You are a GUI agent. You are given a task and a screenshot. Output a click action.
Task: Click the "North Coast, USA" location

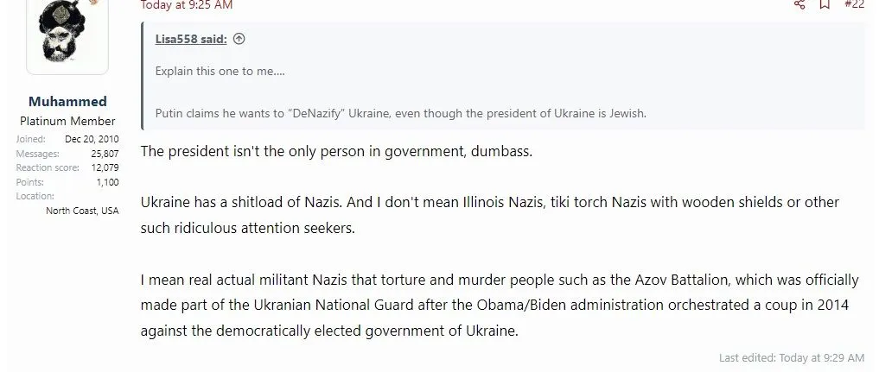pos(82,211)
